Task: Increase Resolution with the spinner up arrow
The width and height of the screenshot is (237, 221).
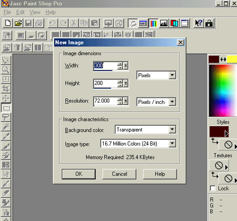Action: point(120,99)
